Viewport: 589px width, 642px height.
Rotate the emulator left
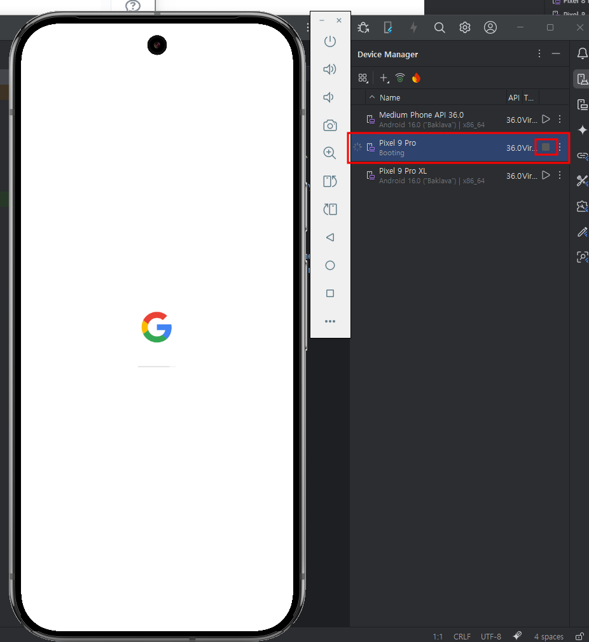tap(330, 181)
